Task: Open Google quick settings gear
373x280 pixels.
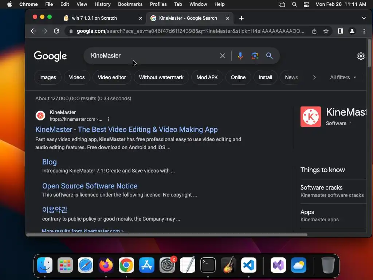Action: click(361, 56)
